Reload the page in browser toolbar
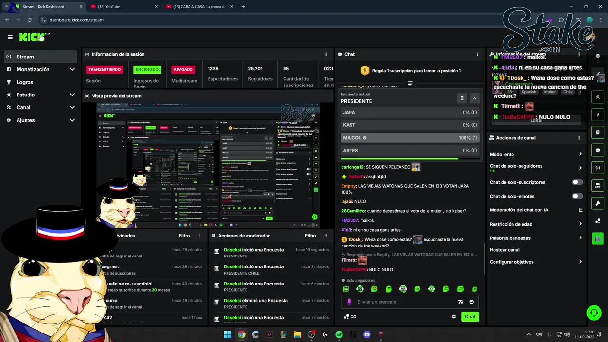Image resolution: width=608 pixels, height=342 pixels. [30, 20]
